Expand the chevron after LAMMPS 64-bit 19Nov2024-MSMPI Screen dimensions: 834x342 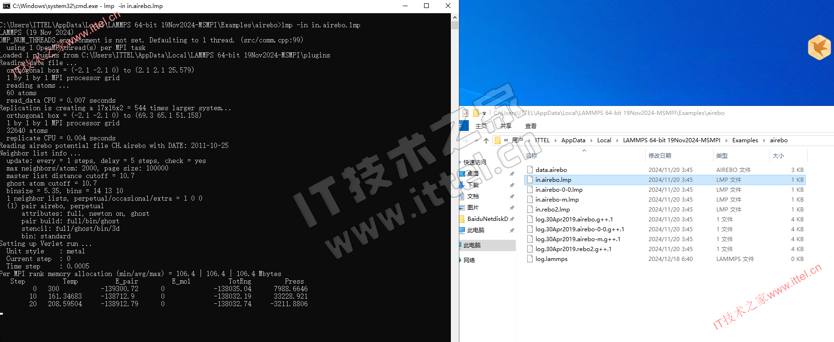726,140
